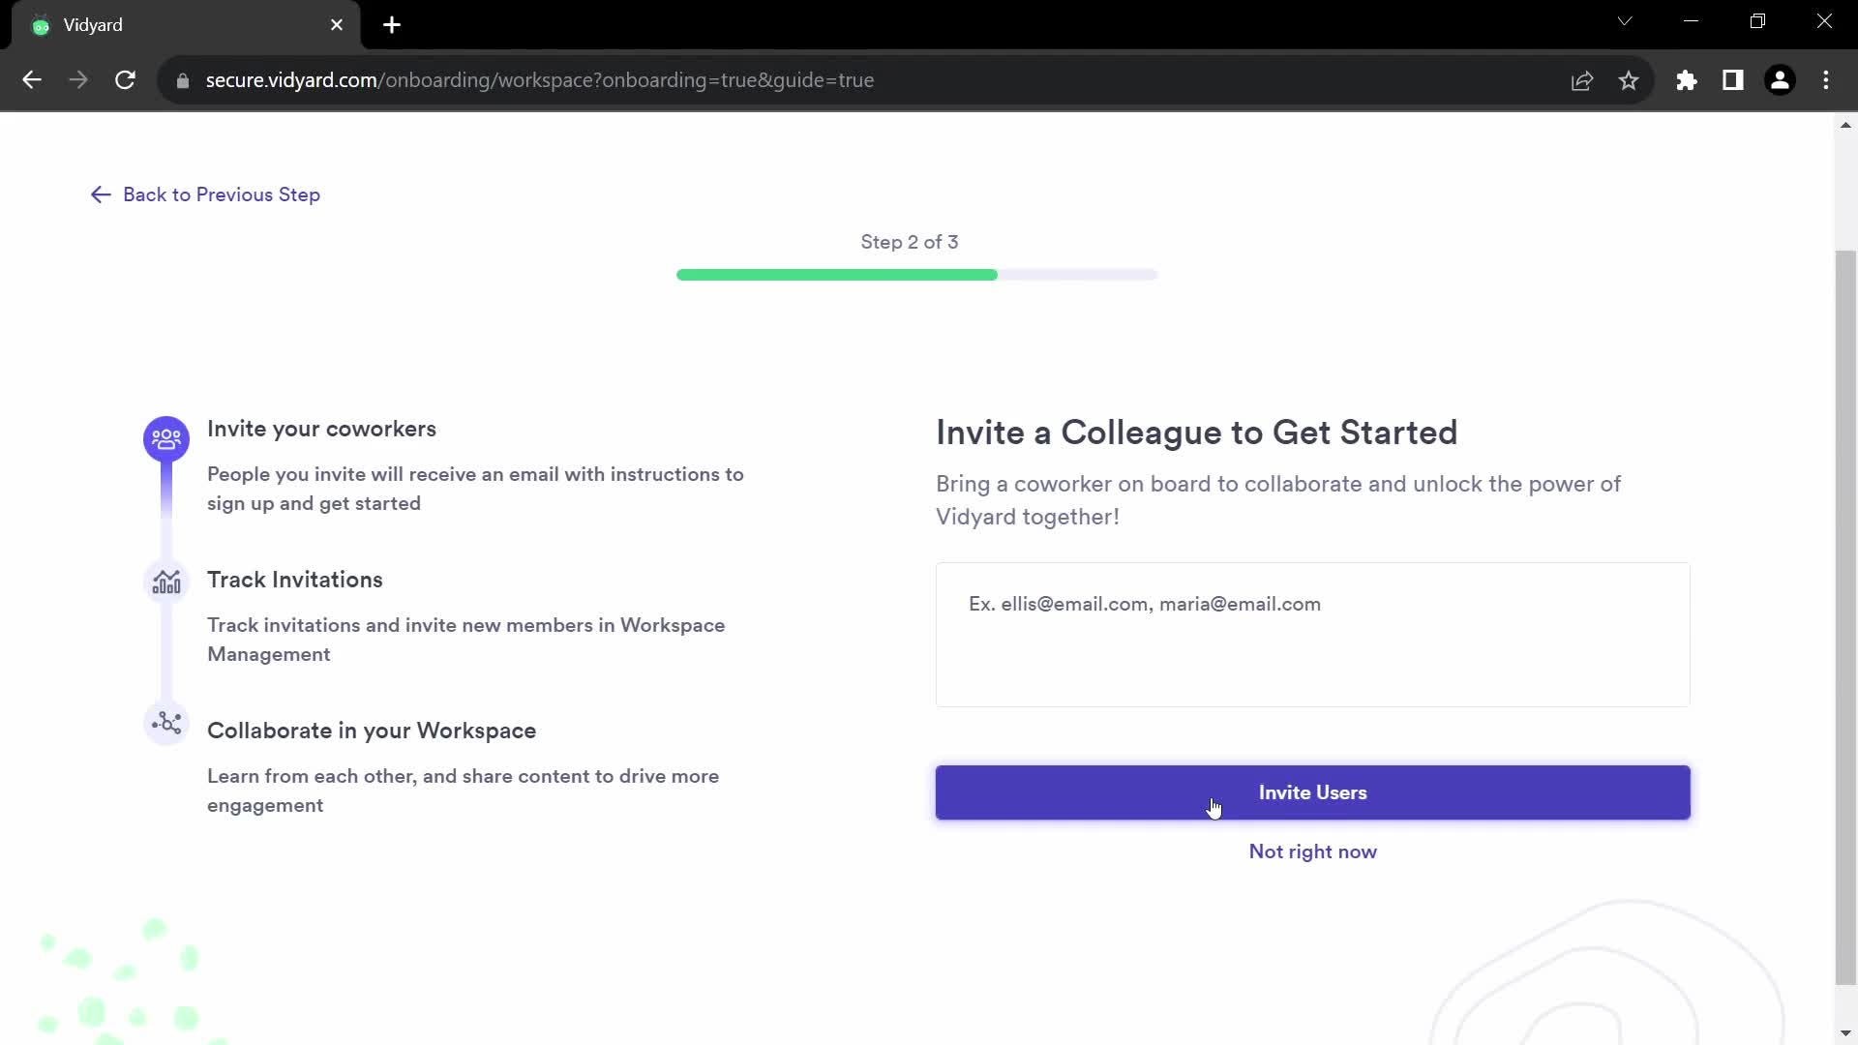The image size is (1858, 1045).
Task: Click the email input field
Action: tap(1313, 634)
